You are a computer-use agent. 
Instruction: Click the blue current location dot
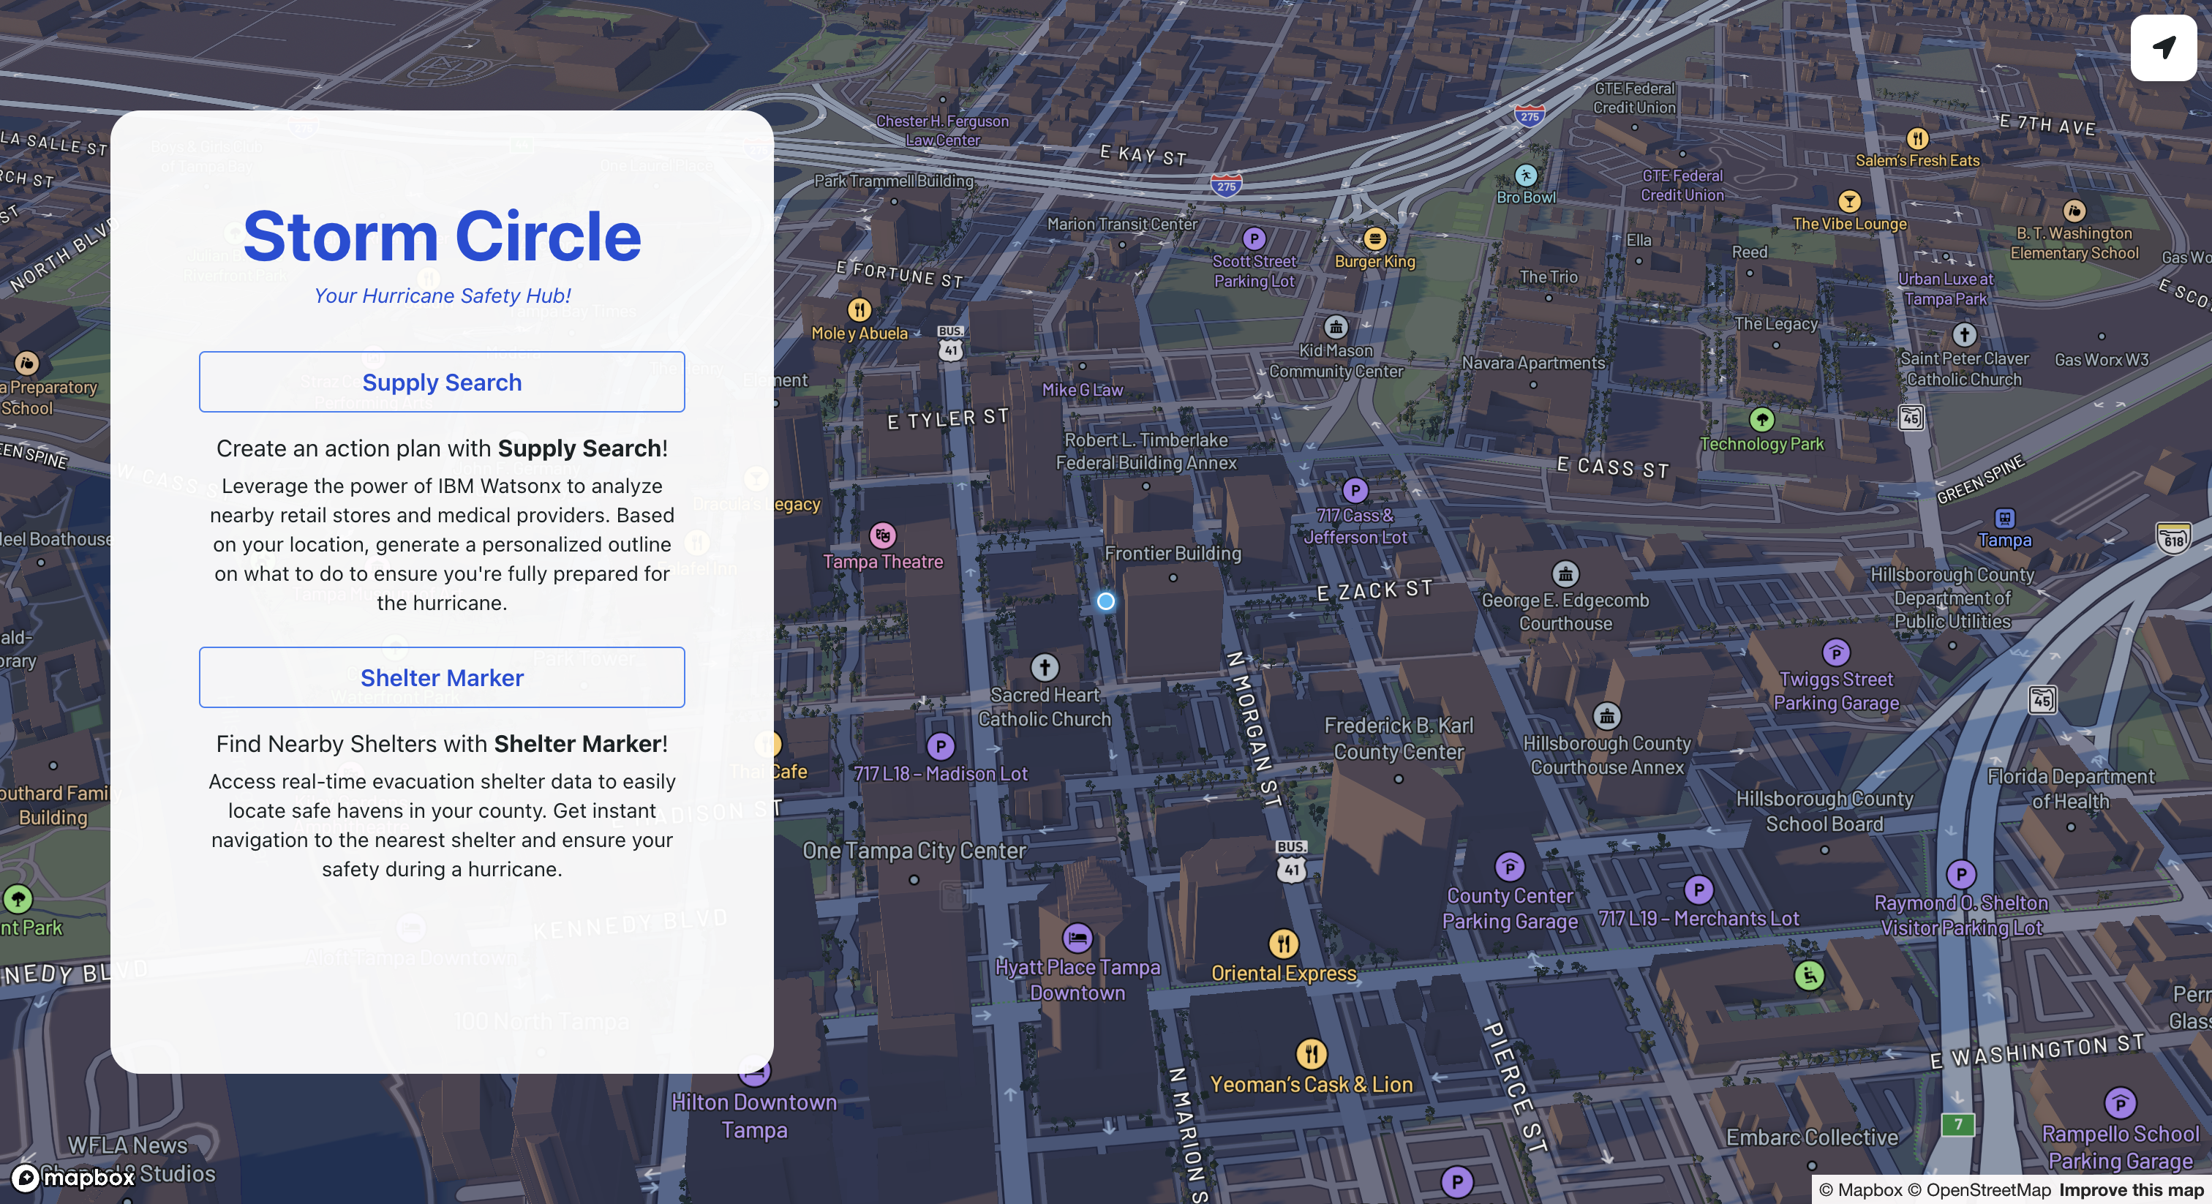1105,601
